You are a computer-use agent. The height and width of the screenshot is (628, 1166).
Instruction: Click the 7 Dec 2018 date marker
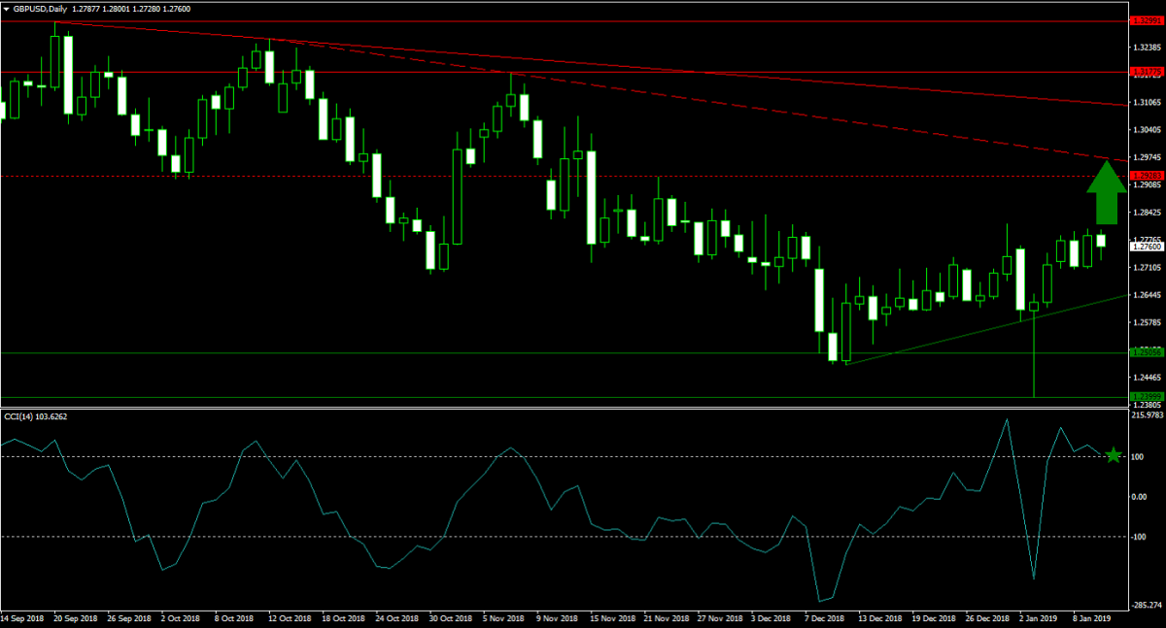823,617
